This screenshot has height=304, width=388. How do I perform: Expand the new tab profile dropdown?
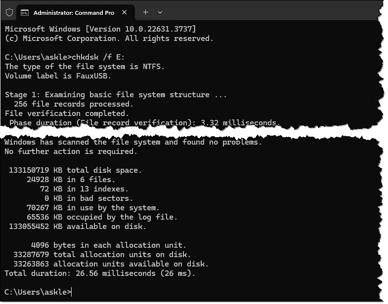click(160, 12)
